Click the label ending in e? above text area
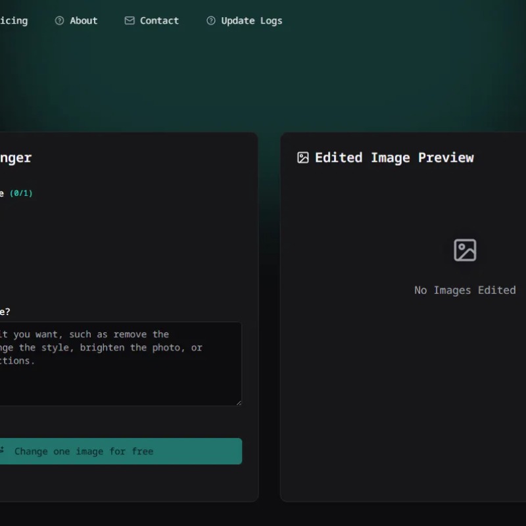The width and height of the screenshot is (526, 526). 5,312
